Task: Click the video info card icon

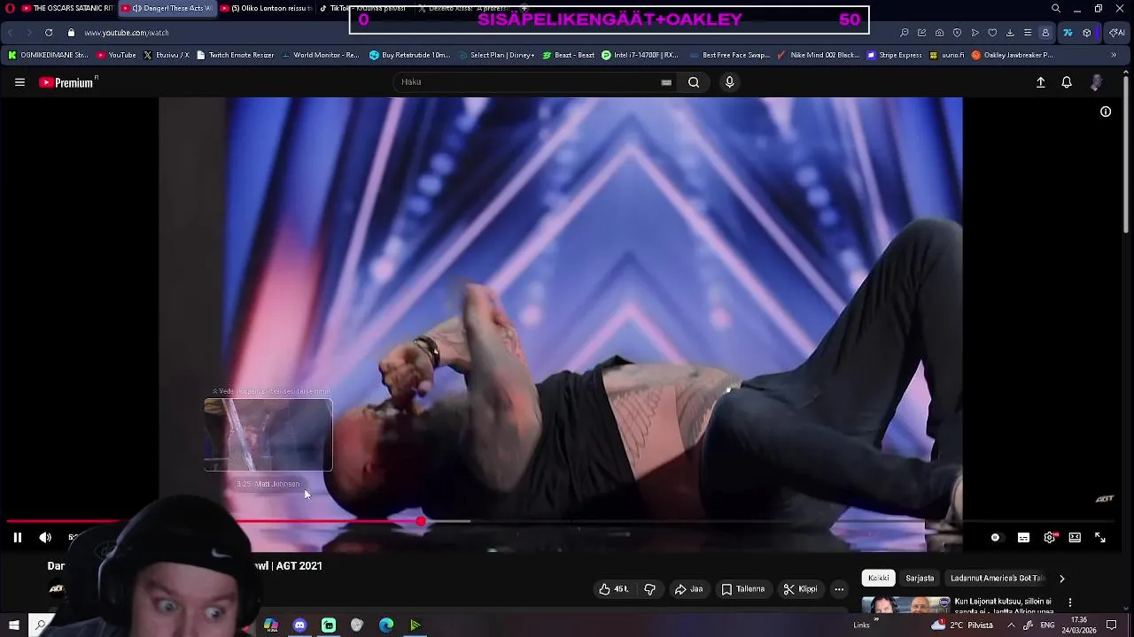Action: click(1106, 111)
